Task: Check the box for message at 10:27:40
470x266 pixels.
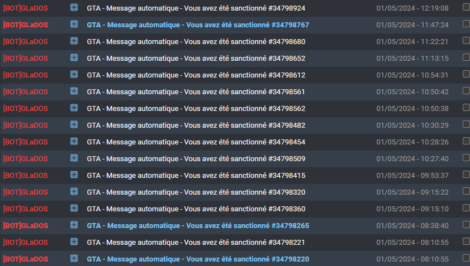Action: click(466, 158)
